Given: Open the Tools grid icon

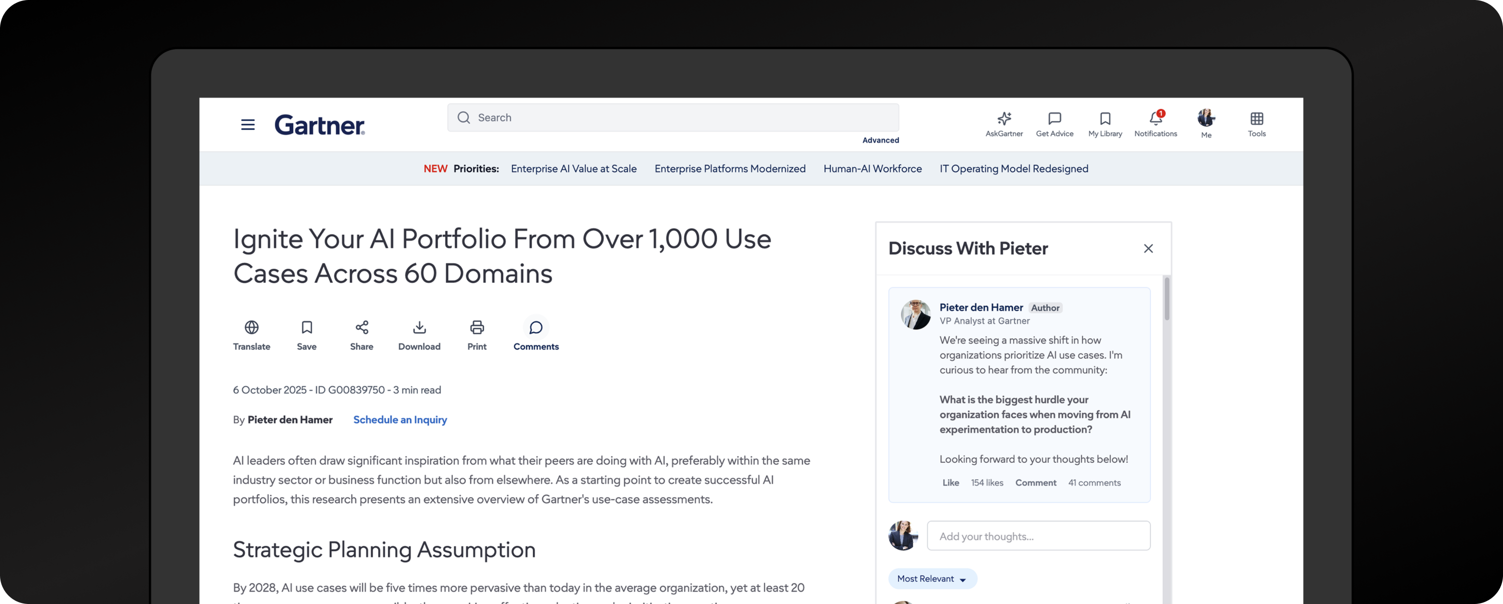Looking at the screenshot, I should pyautogui.click(x=1257, y=119).
